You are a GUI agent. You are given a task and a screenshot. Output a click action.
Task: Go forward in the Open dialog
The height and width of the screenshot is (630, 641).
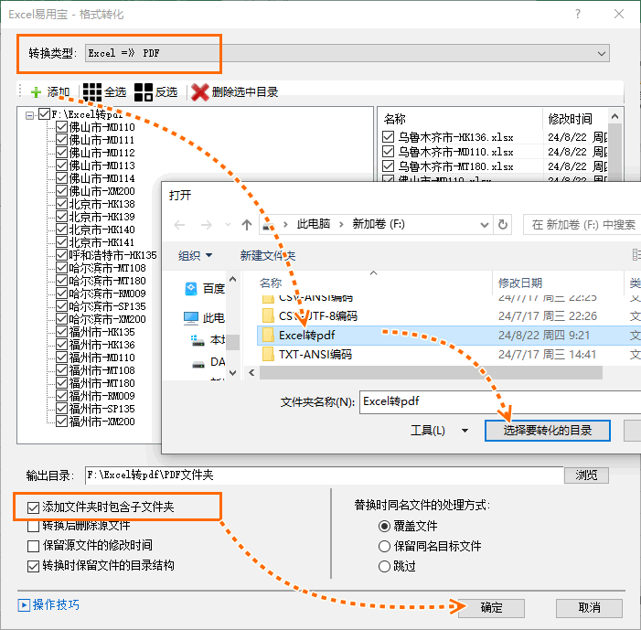pyautogui.click(x=206, y=224)
